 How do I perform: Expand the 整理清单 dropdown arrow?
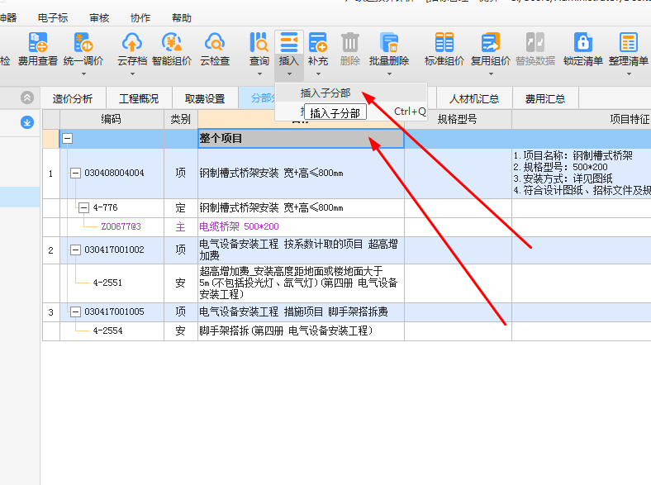pos(629,74)
